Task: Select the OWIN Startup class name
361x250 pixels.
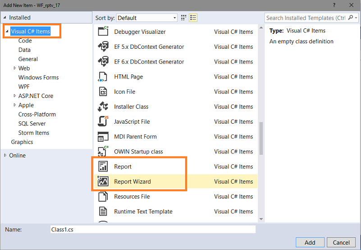Action: point(138,152)
